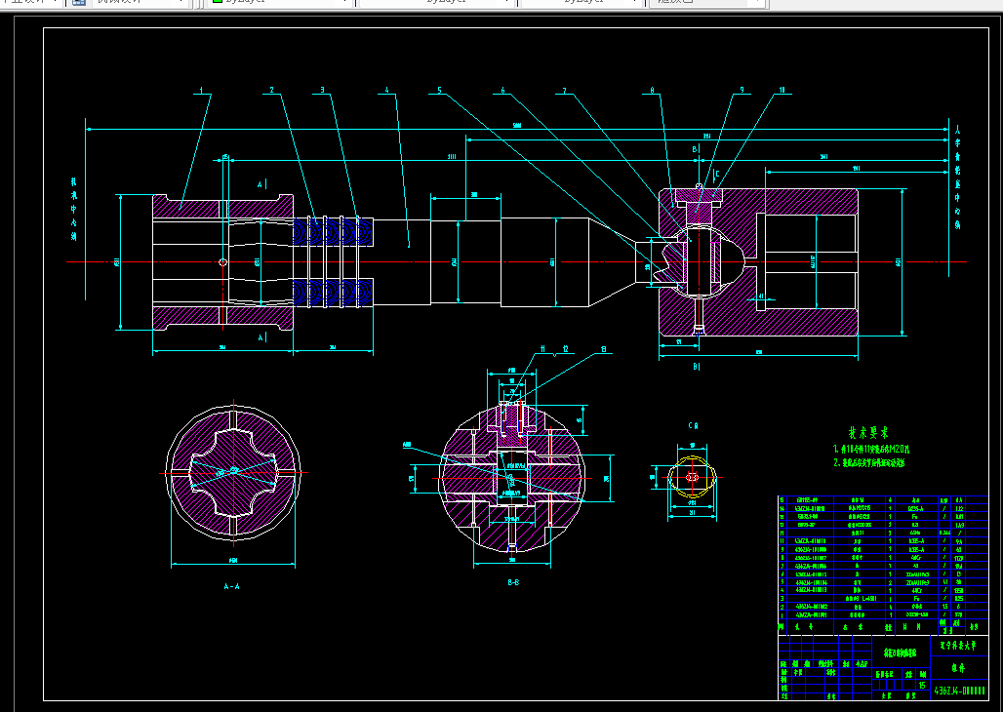Select part balloon number 3

(322, 90)
